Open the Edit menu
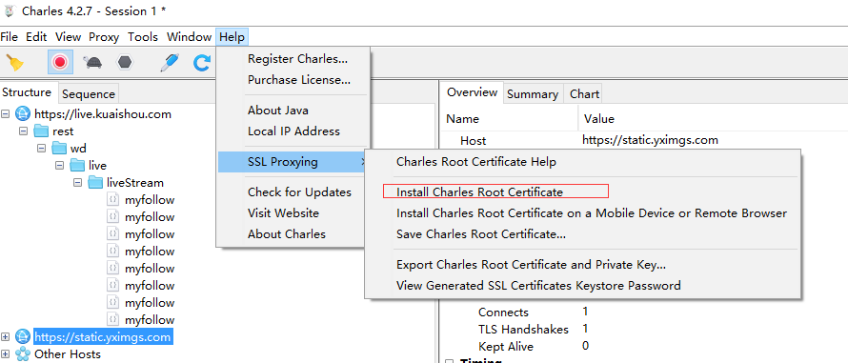Viewport: 848px width, 363px height. [36, 37]
